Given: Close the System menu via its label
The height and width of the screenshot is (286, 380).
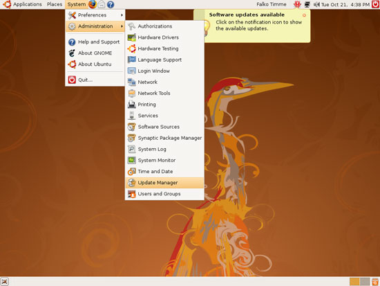Looking at the screenshot, I should coord(76,4).
